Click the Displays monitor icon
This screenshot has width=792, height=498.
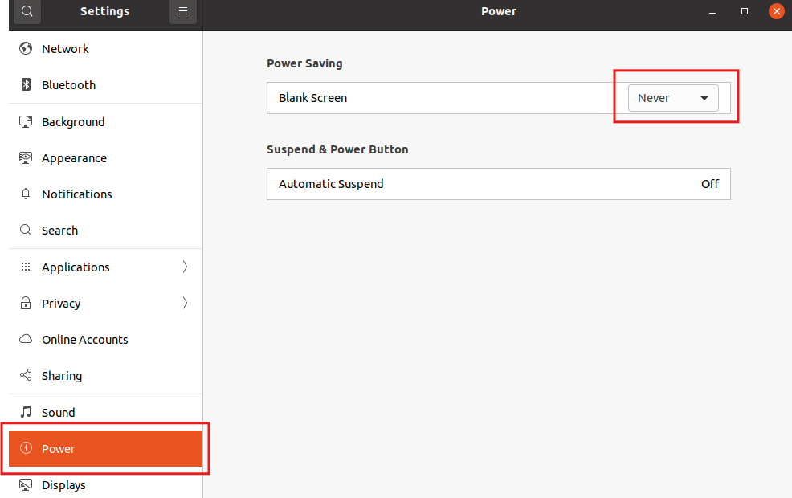tap(26, 485)
